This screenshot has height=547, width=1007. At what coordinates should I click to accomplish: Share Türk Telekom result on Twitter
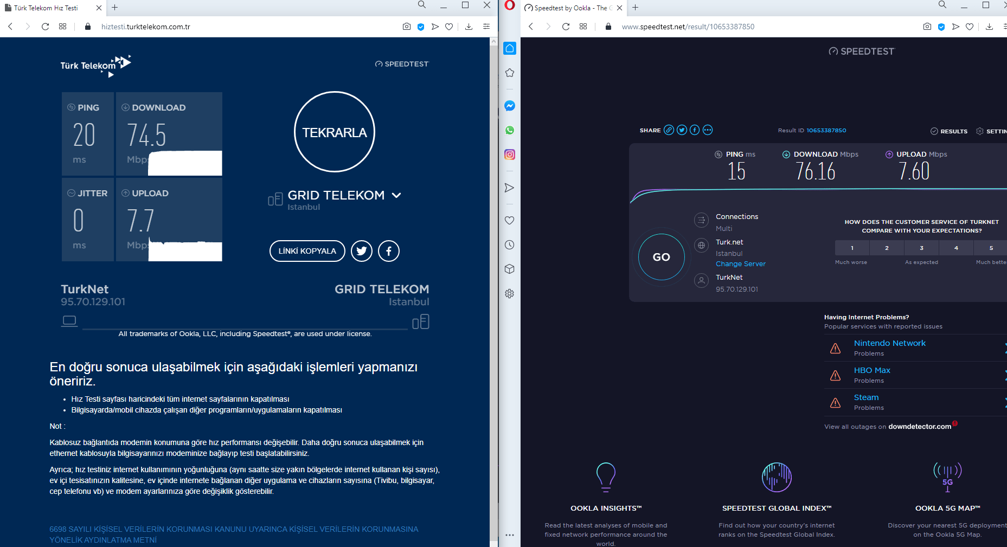[362, 251]
